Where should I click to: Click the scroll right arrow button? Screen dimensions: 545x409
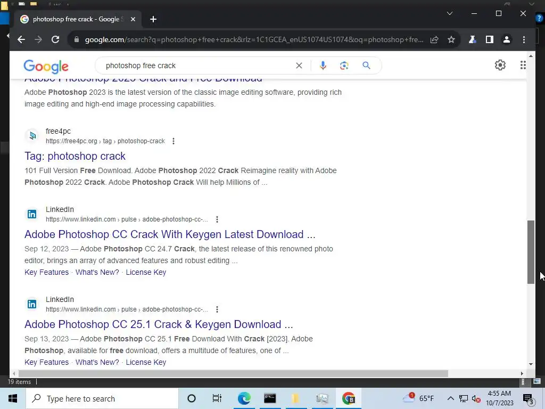pyautogui.click(x=522, y=373)
